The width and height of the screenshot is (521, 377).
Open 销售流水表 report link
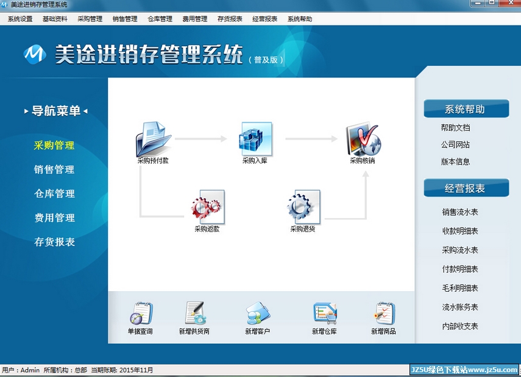point(460,213)
